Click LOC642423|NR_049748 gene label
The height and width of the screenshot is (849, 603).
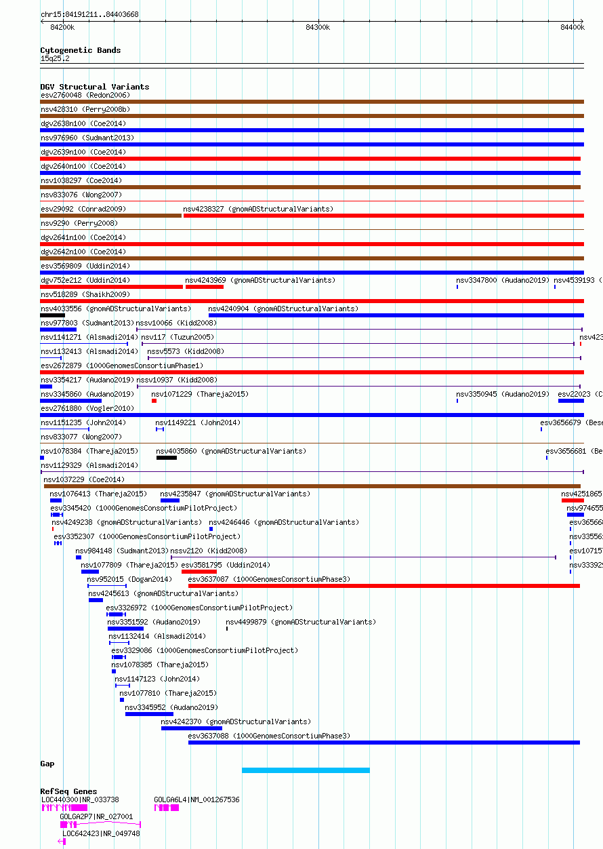coord(101,833)
